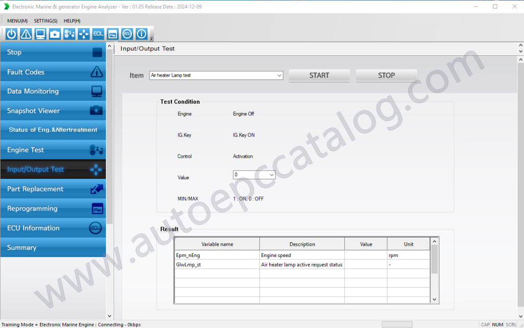The height and width of the screenshot is (328, 524).
Task: Open Engine Test section
Action: click(53, 150)
